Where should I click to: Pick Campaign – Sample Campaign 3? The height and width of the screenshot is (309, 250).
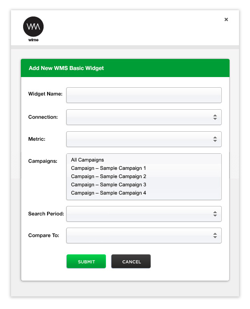pyautogui.click(x=109, y=185)
